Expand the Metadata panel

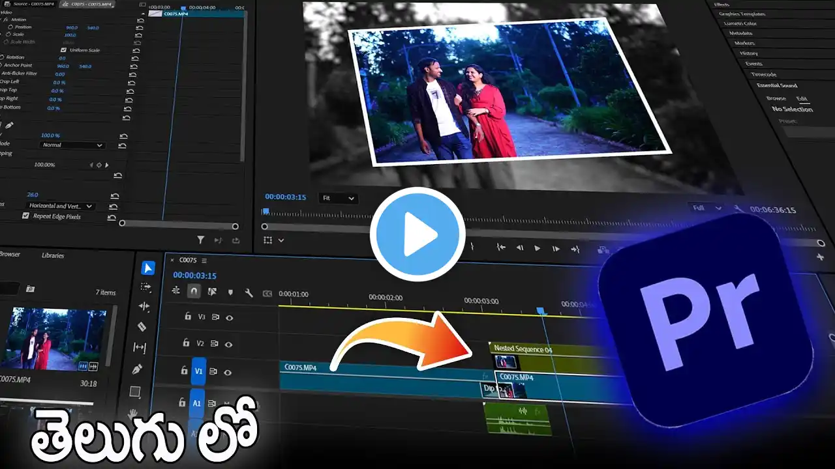coord(740,33)
